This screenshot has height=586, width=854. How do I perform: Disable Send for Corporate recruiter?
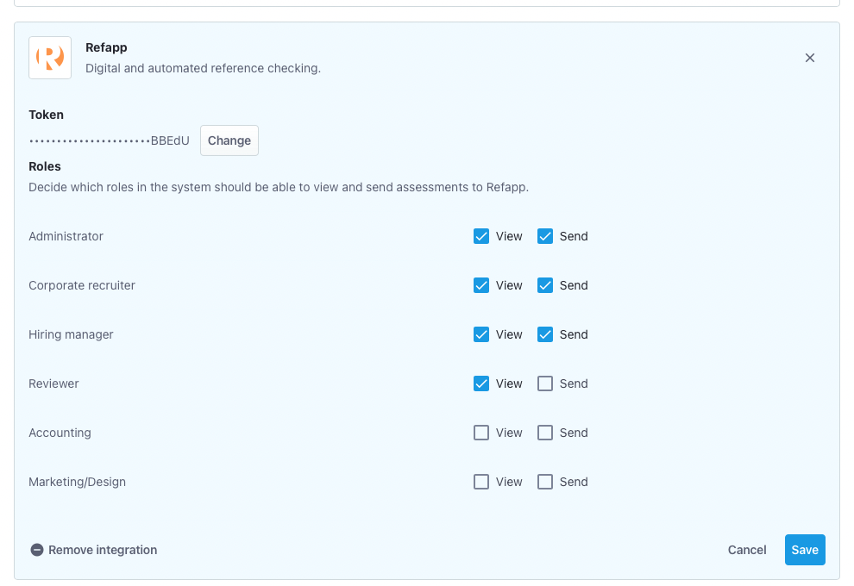click(545, 285)
